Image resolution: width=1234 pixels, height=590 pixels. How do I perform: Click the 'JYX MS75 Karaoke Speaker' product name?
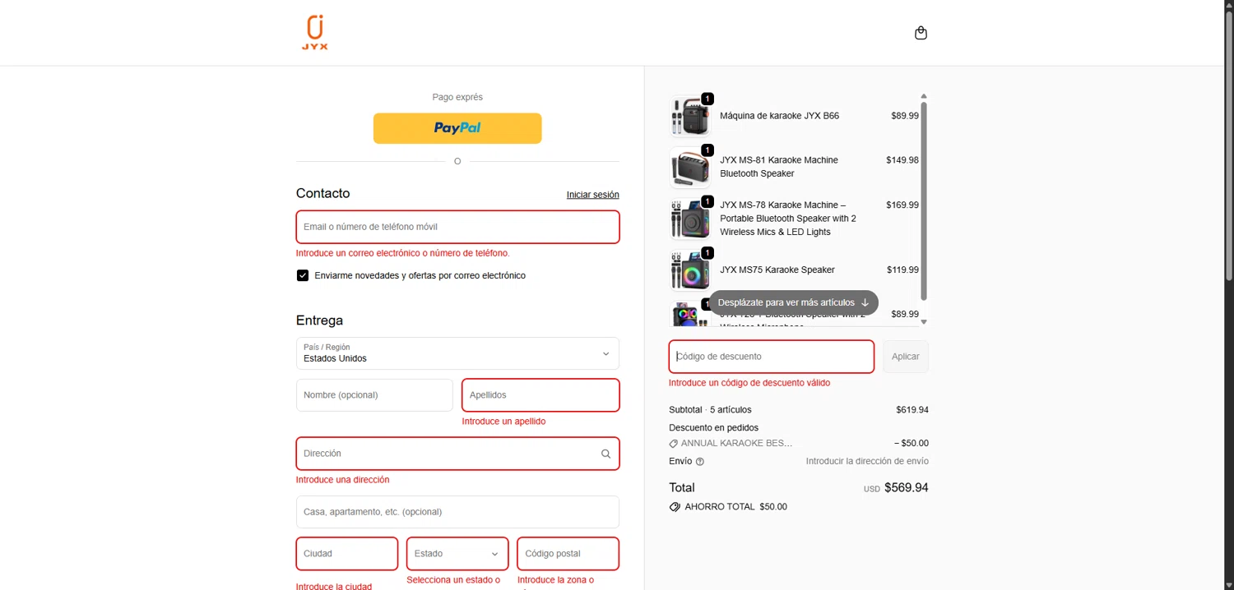(777, 270)
